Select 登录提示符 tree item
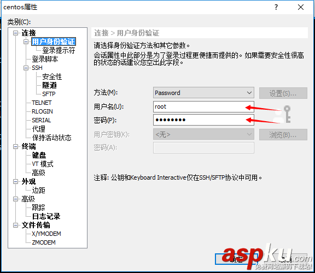 (59, 50)
